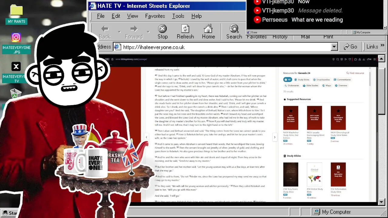The height and width of the screenshot is (218, 388).
Task: Expand the Links toolbar chevron
Action: click(x=382, y=46)
